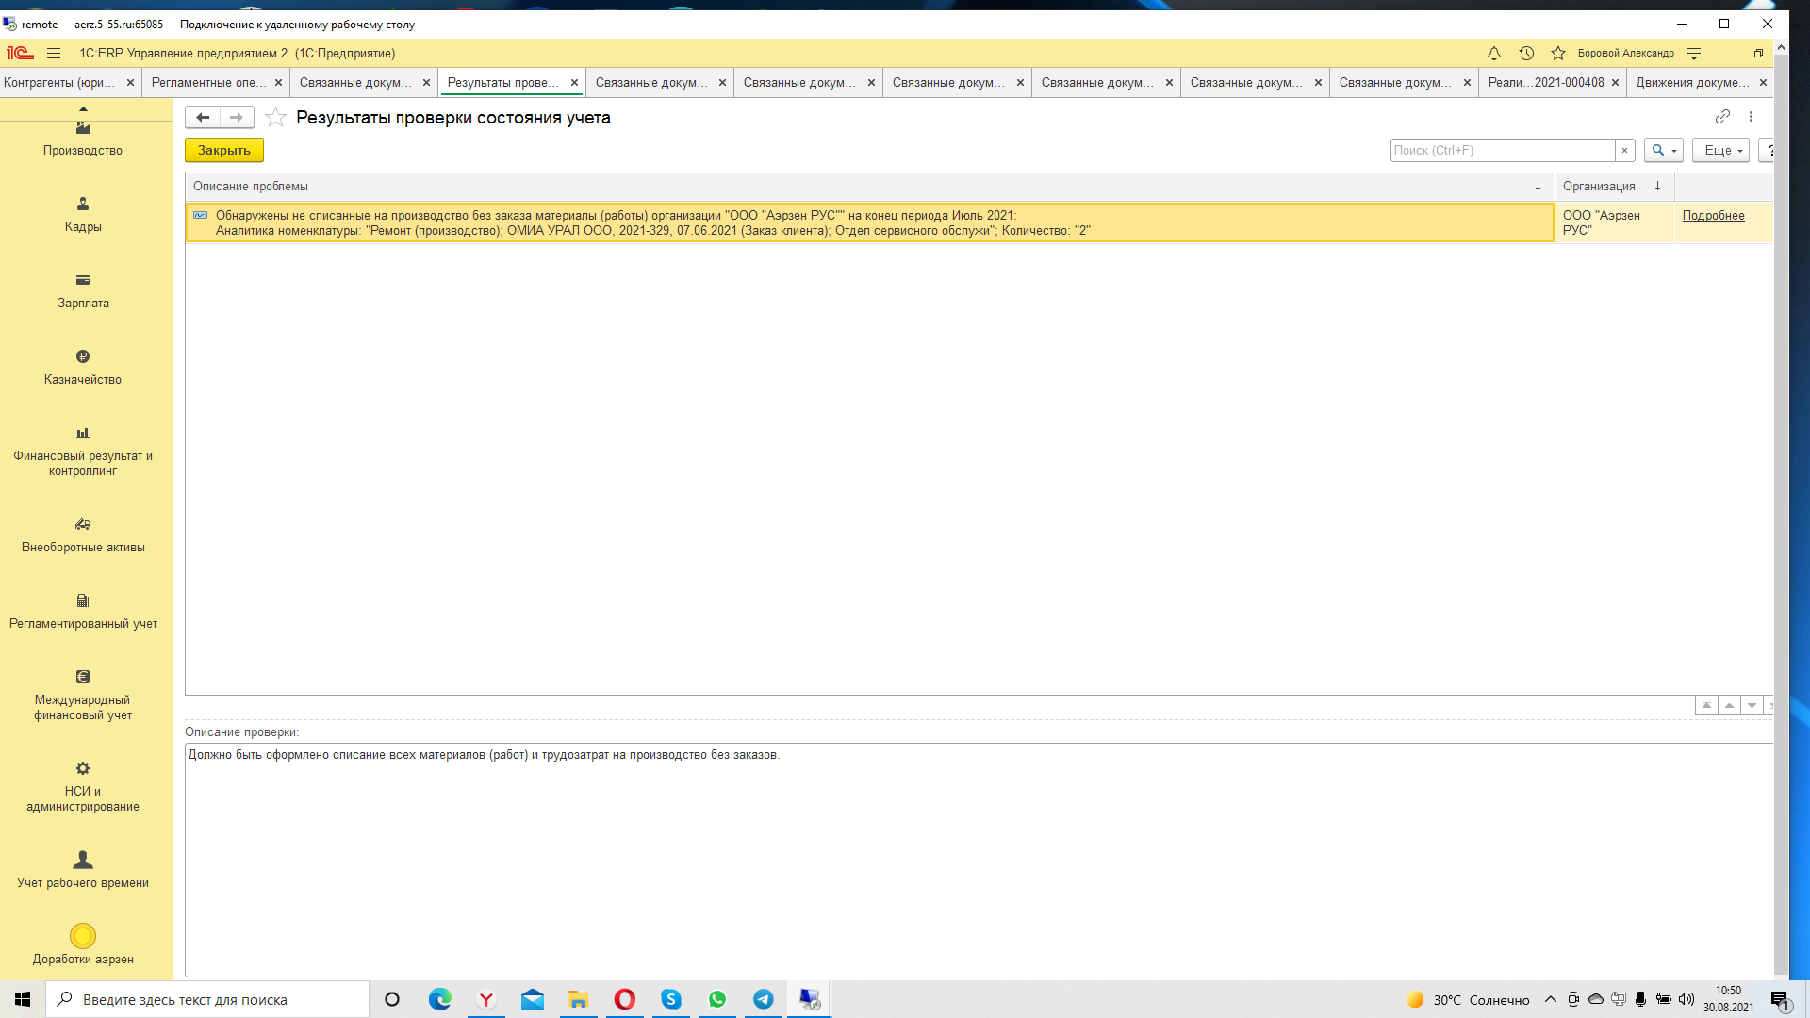1810x1018 pixels.
Task: Open Зарплата section in sidebar
Action: [83, 290]
